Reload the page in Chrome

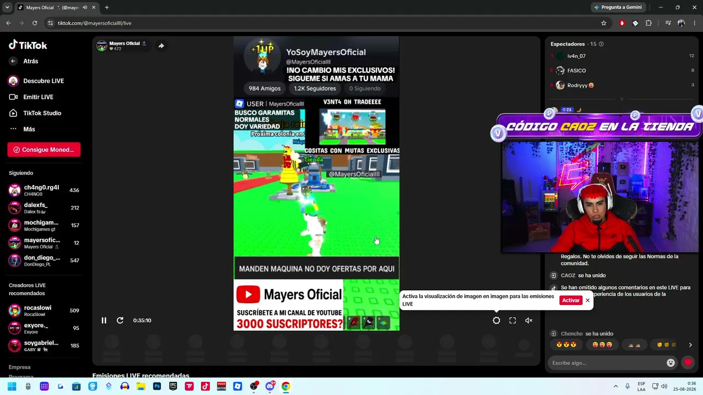coord(35,23)
